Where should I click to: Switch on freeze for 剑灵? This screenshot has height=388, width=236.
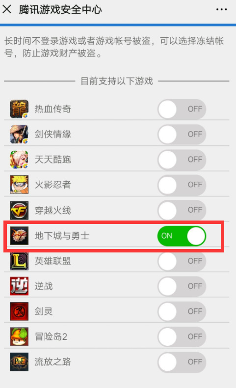[182, 311]
